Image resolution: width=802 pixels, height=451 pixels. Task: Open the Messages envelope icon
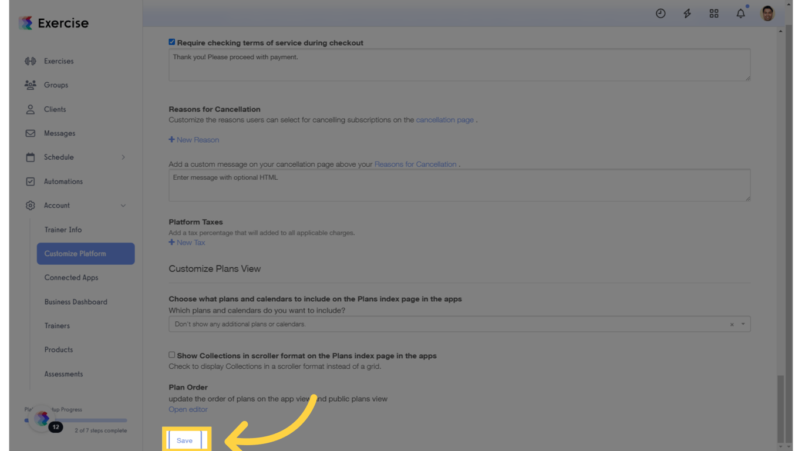(31, 133)
